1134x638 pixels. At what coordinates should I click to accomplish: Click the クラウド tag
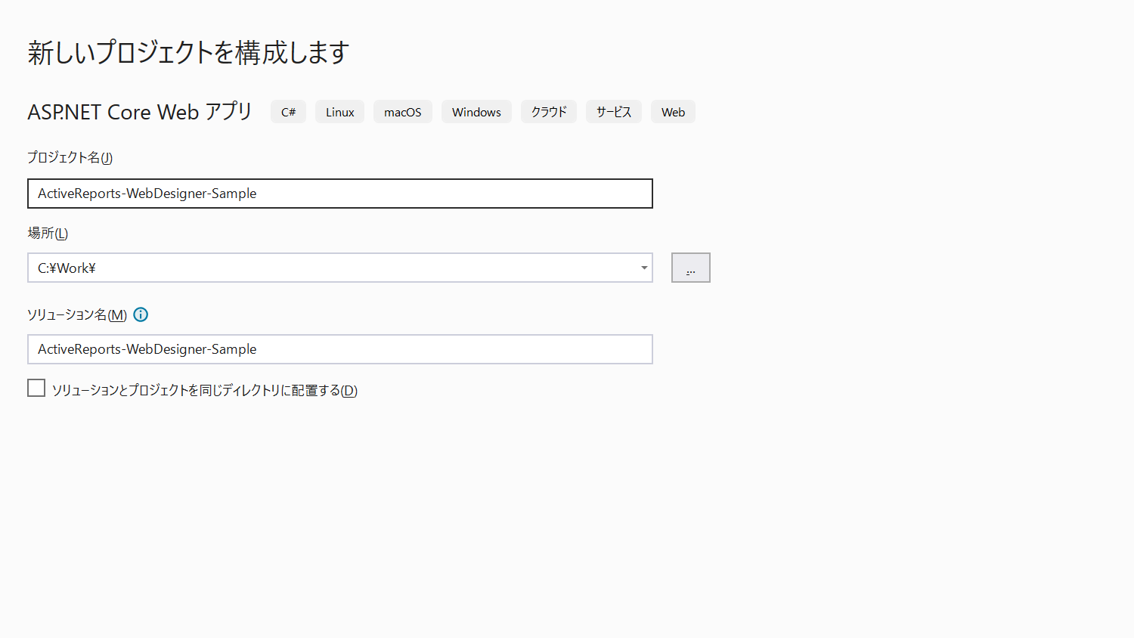pyautogui.click(x=549, y=112)
